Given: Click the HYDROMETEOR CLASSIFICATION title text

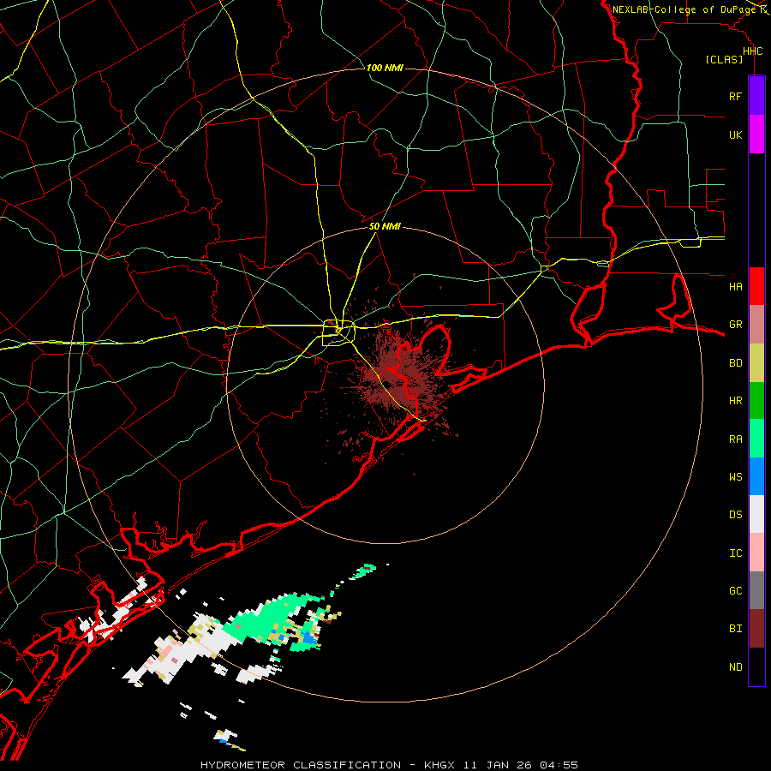Looking at the screenshot, I should click(x=301, y=765).
